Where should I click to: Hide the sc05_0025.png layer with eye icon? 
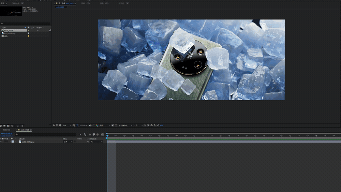pyautogui.click(x=1, y=142)
